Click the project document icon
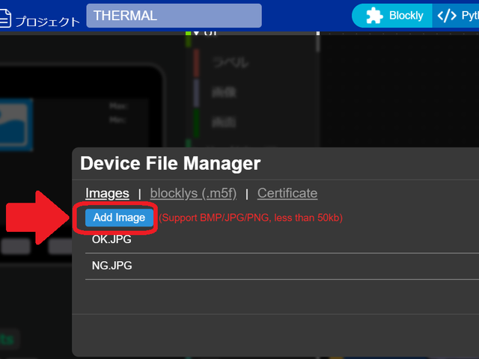Viewport: 479px width, 359px height. click(5, 18)
